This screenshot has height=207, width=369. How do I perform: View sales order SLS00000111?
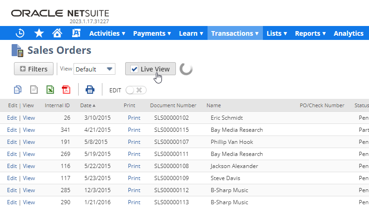click(29, 154)
